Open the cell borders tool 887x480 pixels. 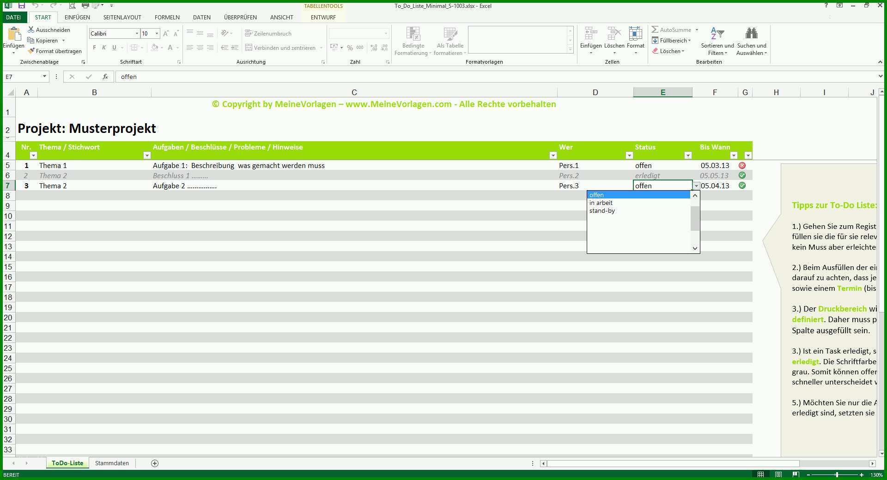tap(134, 48)
